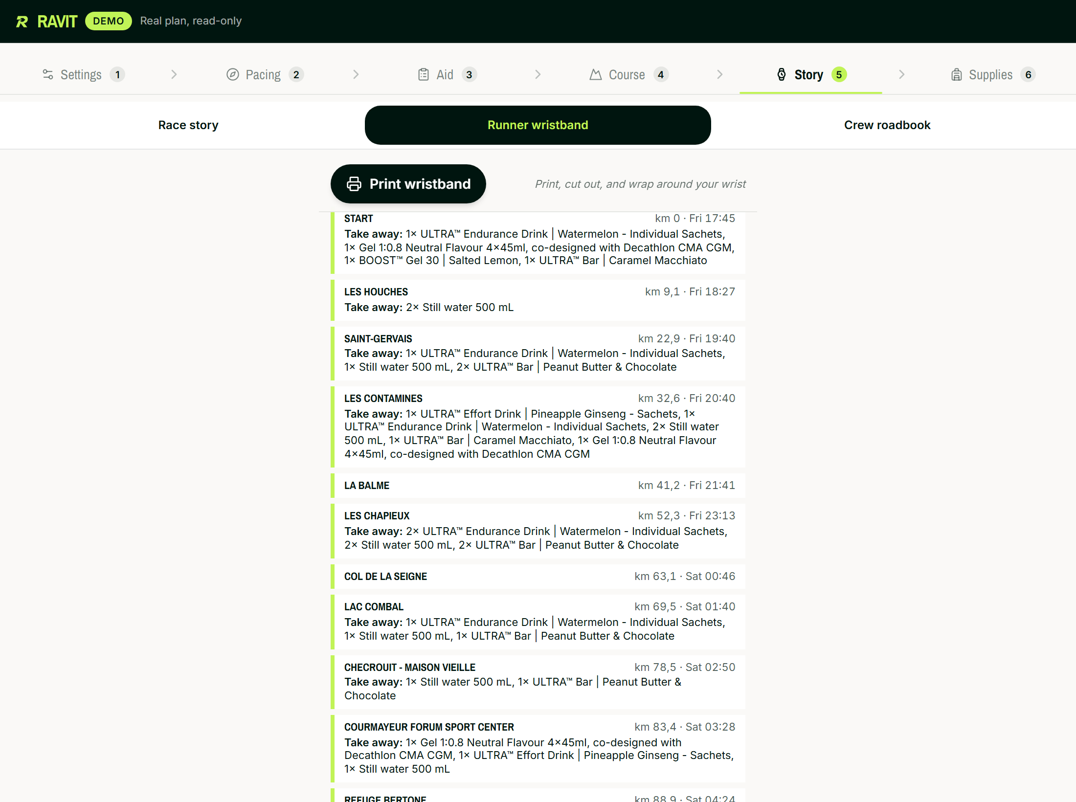Click the Pacing compass icon
This screenshot has height=802, width=1076.
coord(233,74)
